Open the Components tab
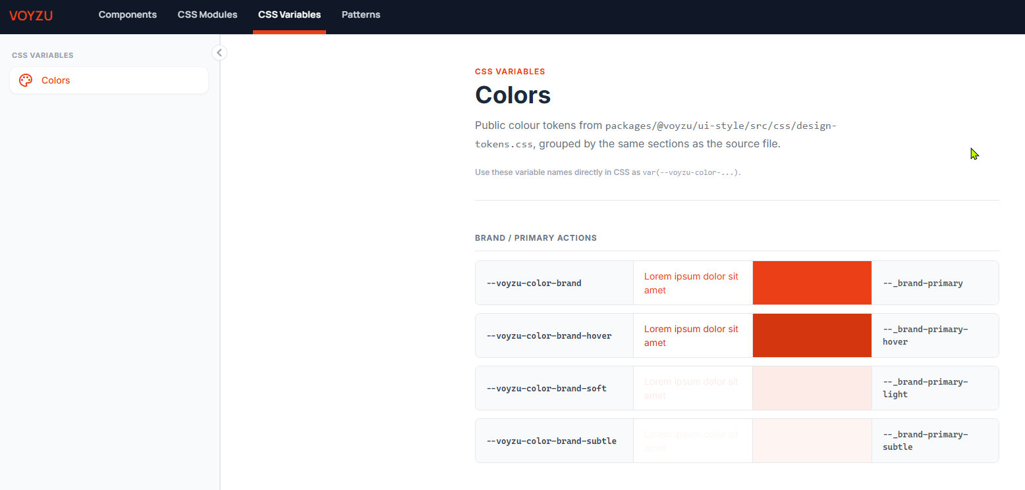This screenshot has width=1025, height=490. 128,14
